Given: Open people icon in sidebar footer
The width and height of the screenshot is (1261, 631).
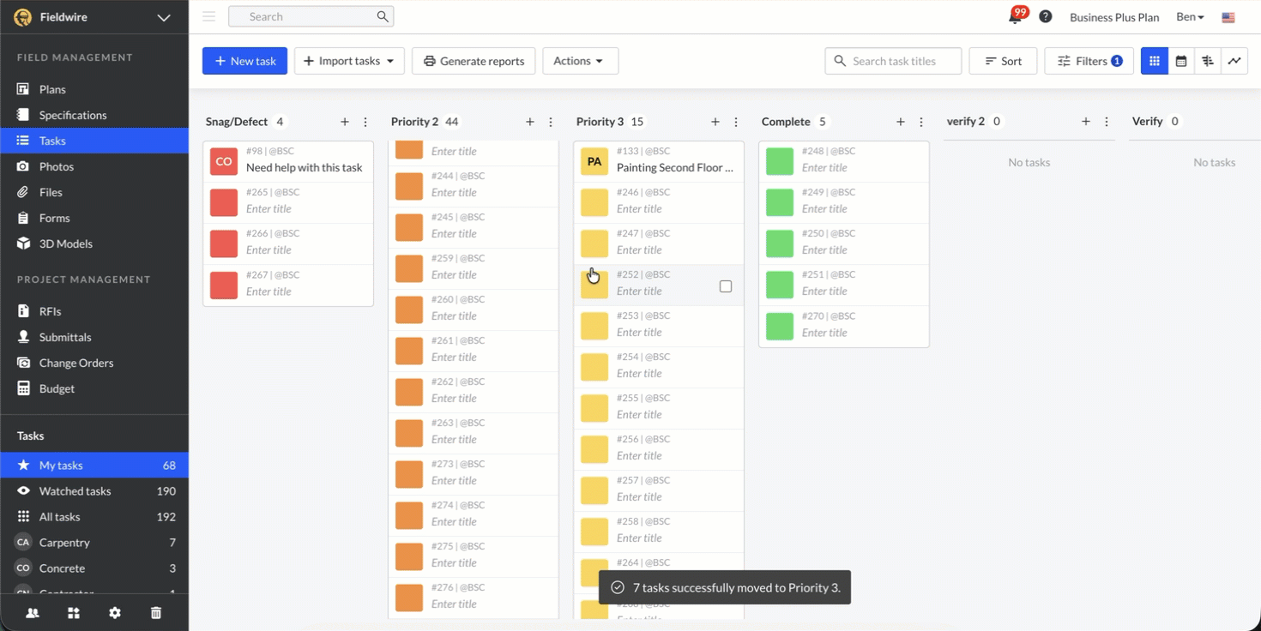Looking at the screenshot, I should pos(33,613).
